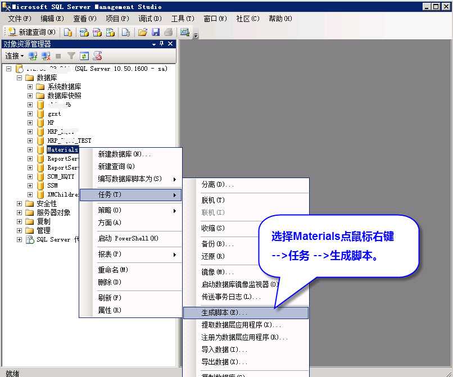Expand the 系统数据库 folder
Screen dimensions: 453x377
coord(30,87)
